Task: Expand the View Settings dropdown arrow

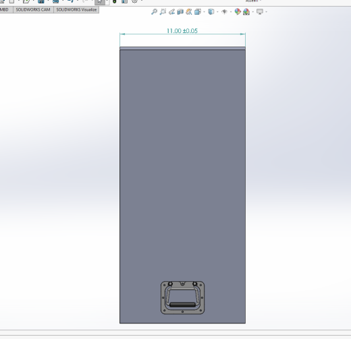Action: point(267,11)
